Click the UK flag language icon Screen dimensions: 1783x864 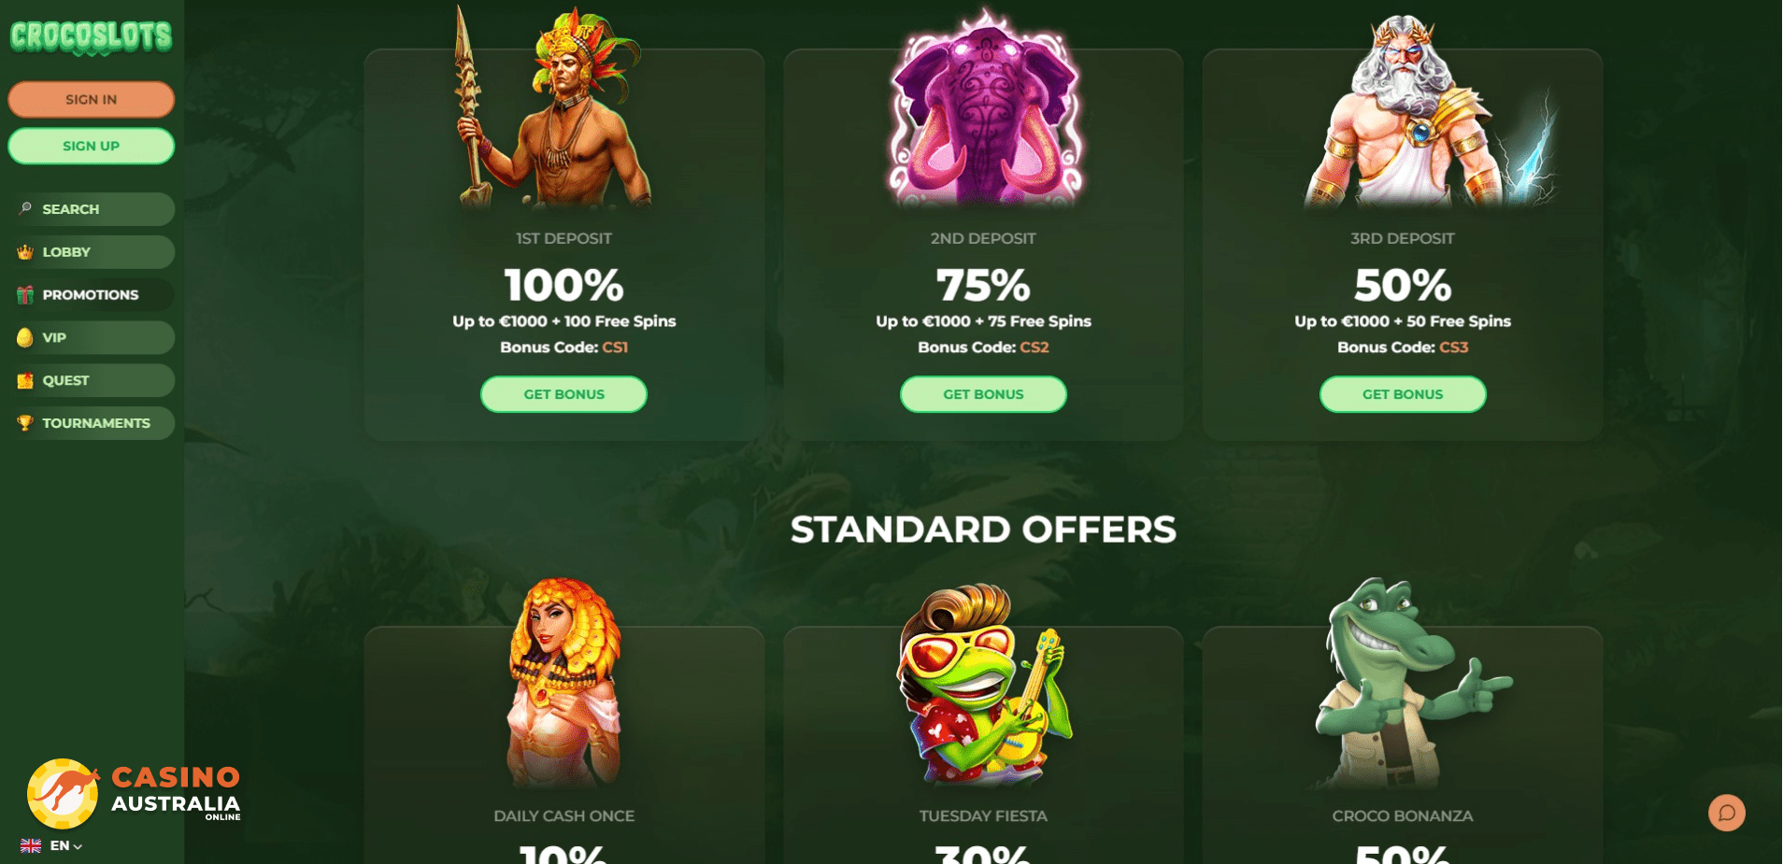click(31, 845)
